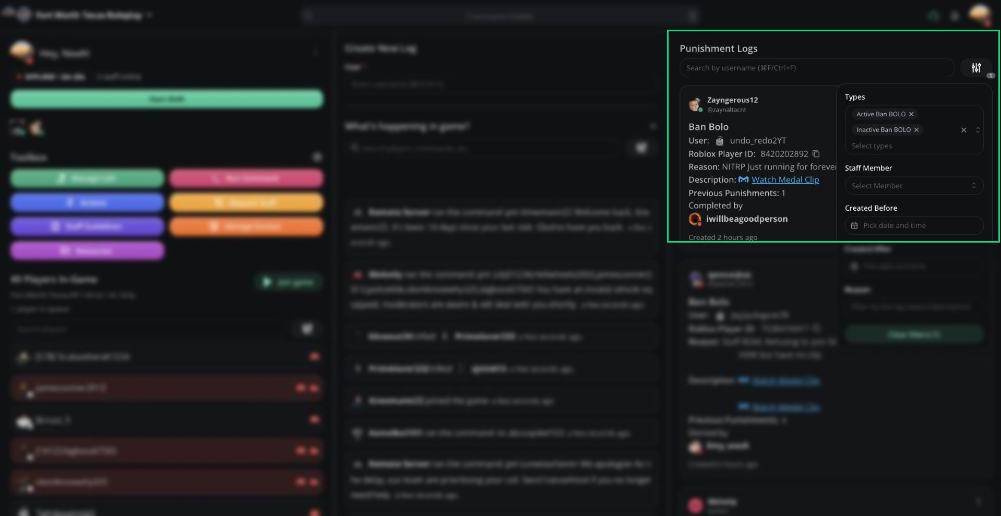Click the Medal logo icon in Description

click(x=744, y=179)
